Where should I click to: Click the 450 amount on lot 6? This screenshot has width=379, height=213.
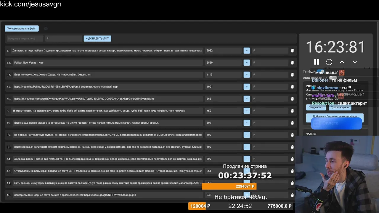tap(223, 111)
